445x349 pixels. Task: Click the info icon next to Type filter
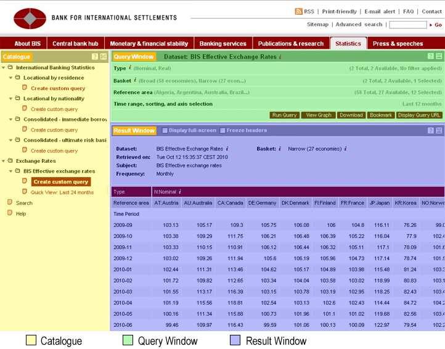[130, 67]
